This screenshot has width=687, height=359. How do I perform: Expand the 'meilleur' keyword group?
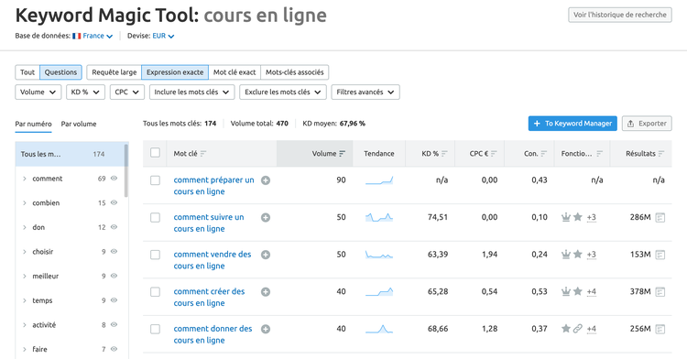(25, 277)
